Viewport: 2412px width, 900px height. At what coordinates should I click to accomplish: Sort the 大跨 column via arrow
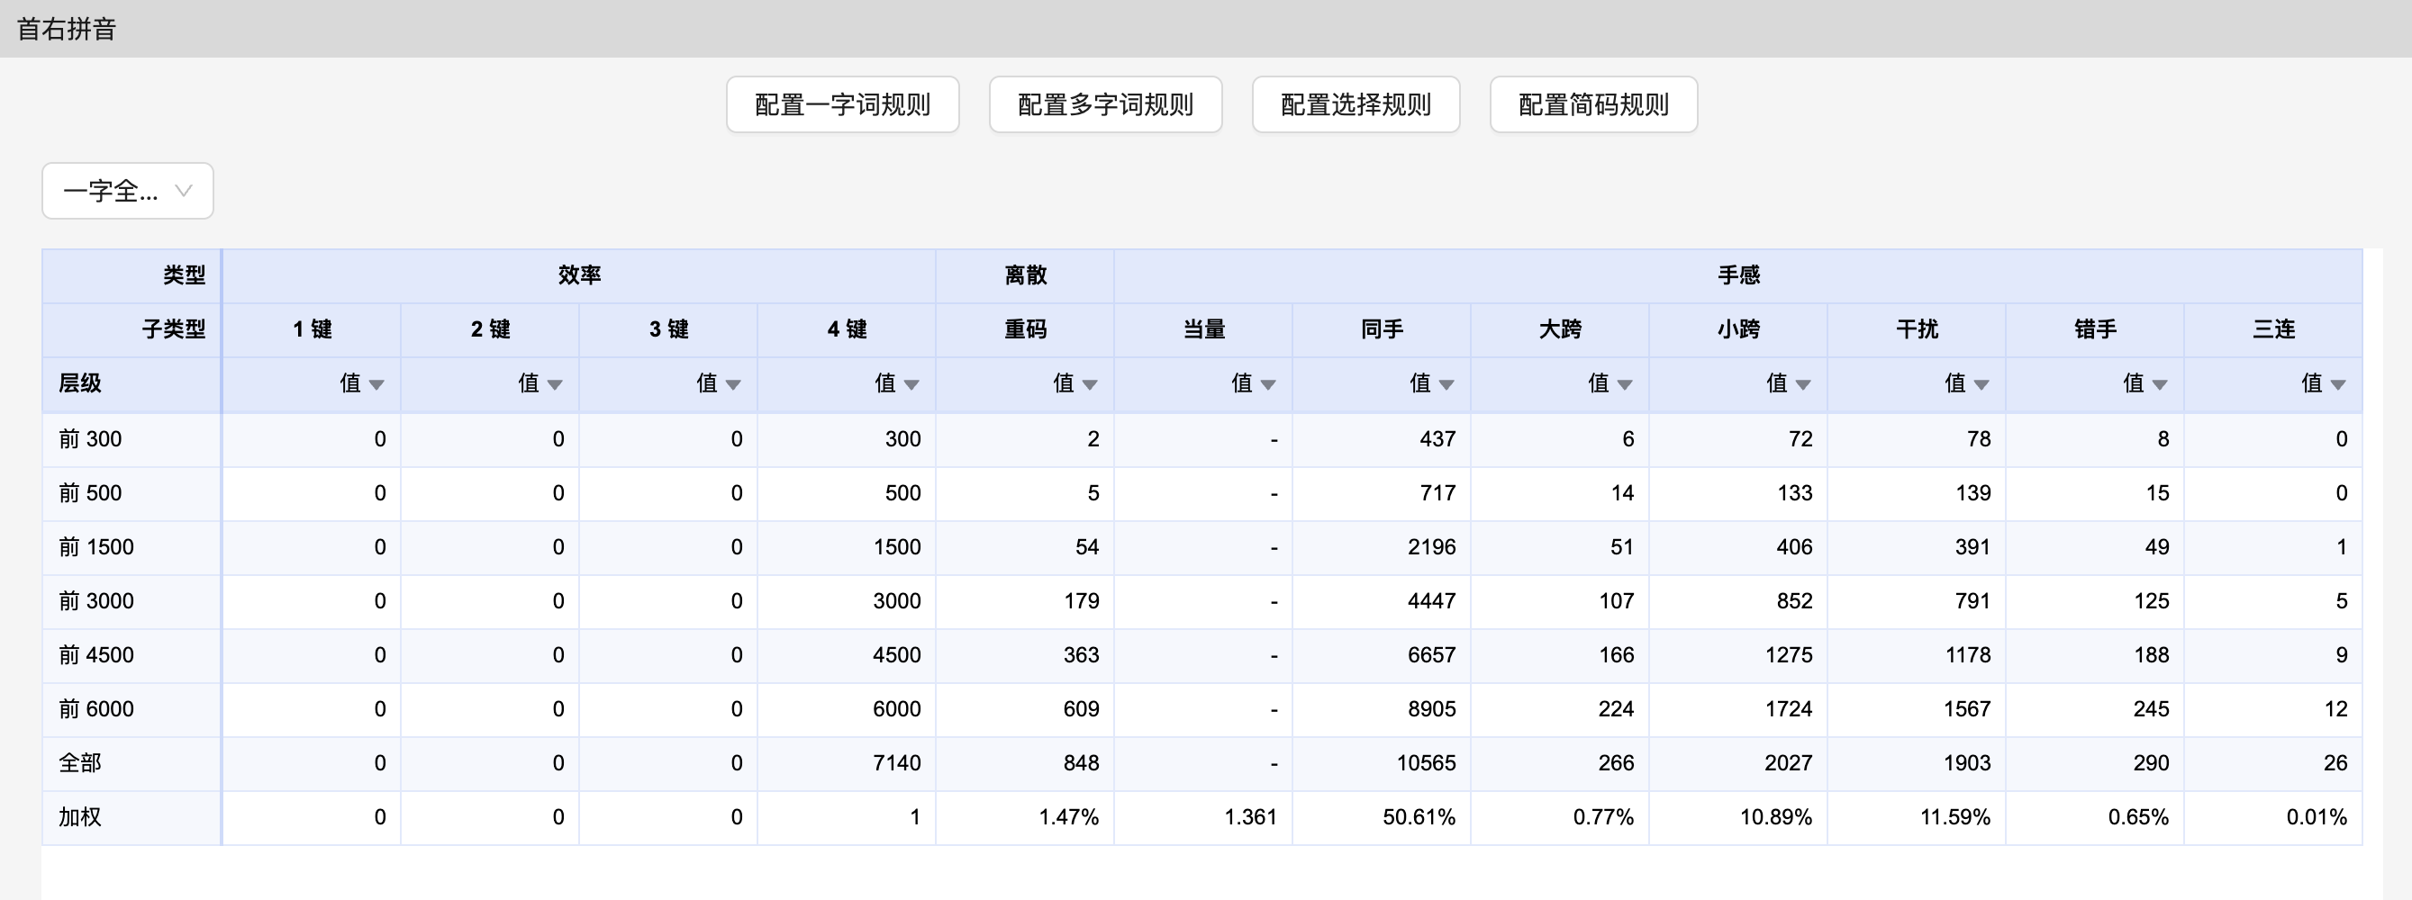tap(1625, 384)
